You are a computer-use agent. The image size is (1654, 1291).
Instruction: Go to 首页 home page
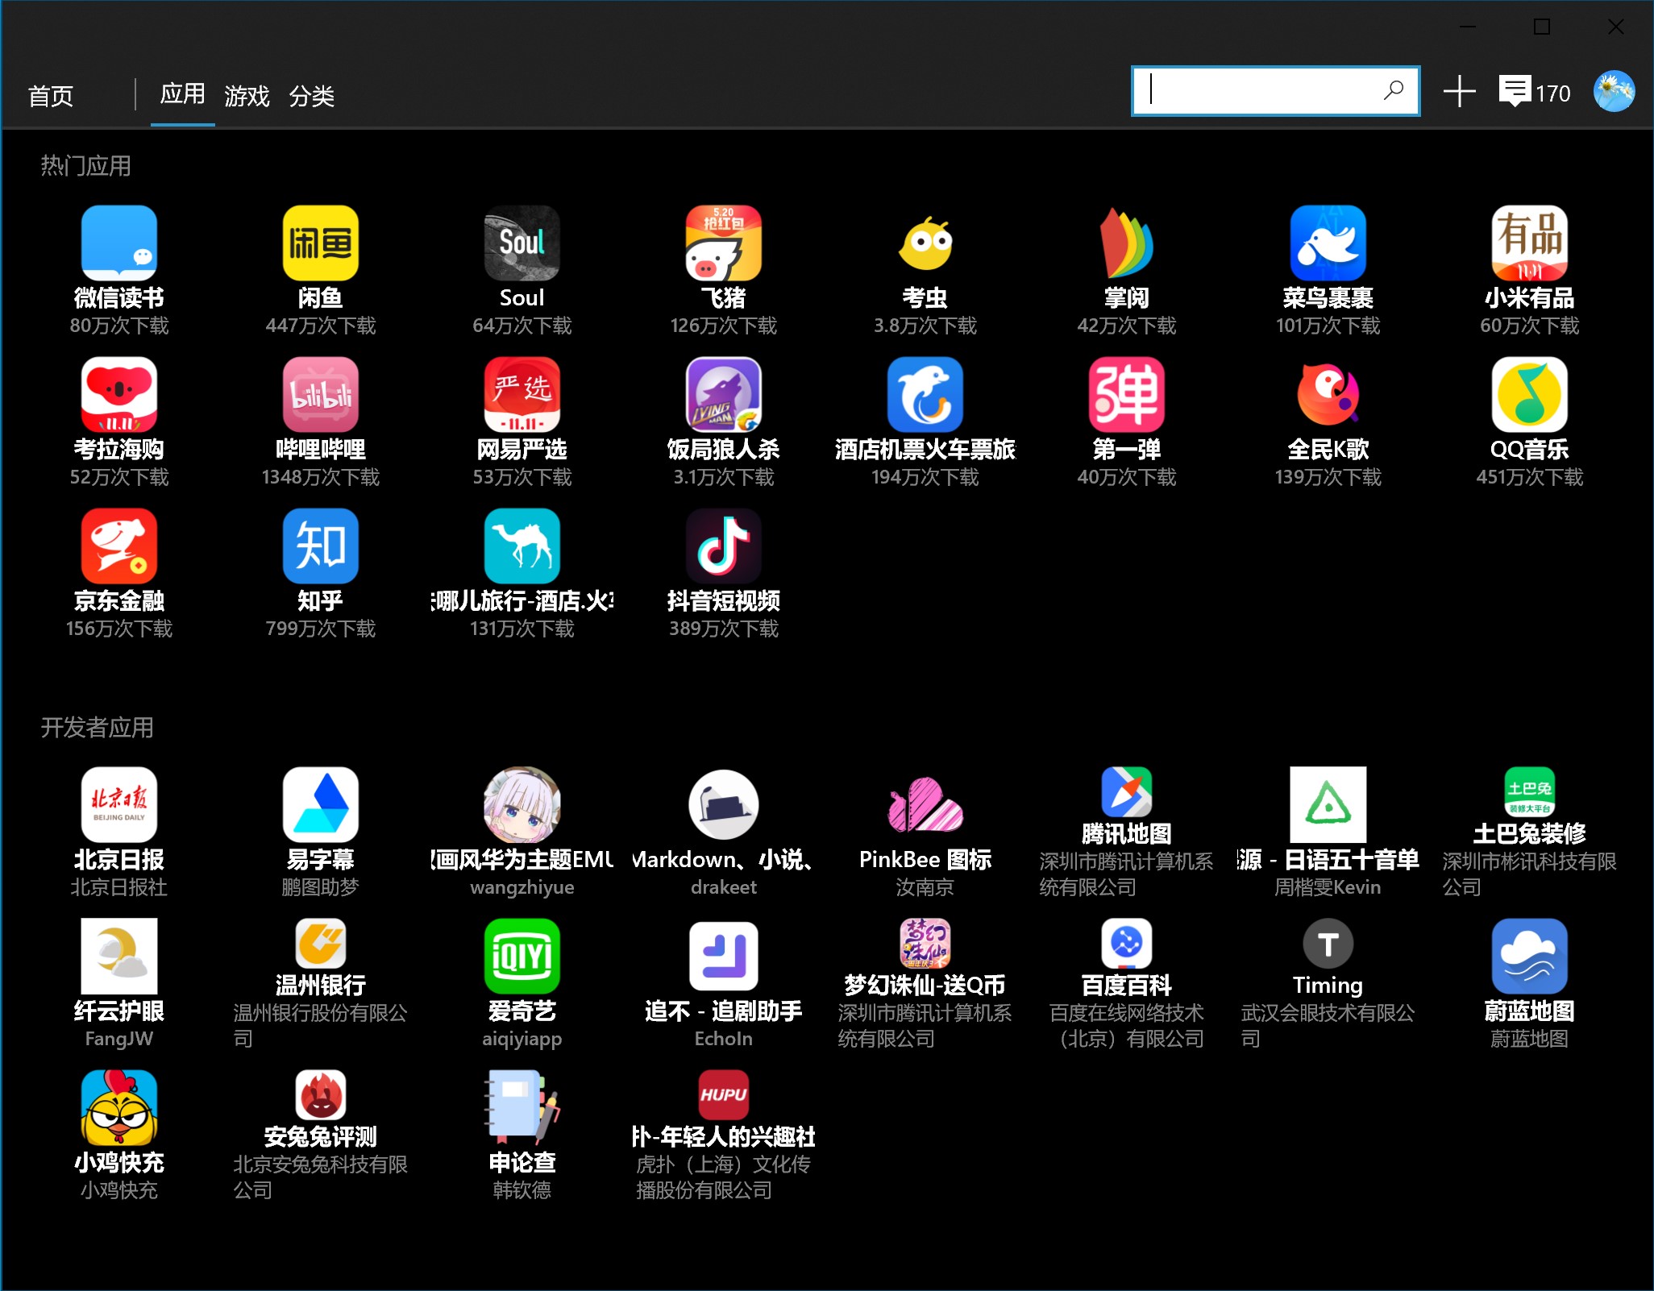tap(51, 96)
